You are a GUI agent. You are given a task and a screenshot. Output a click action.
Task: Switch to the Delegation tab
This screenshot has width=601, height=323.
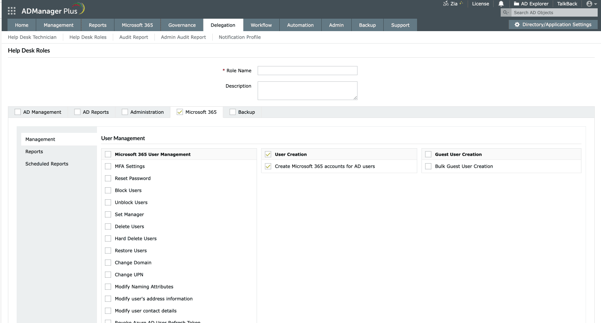pos(223,25)
